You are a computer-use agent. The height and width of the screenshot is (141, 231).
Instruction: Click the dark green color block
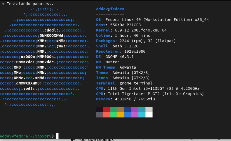(x=114, y=110)
